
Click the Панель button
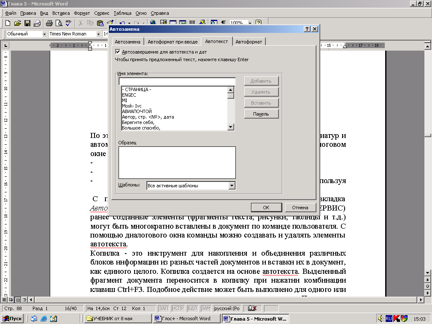[x=261, y=114]
